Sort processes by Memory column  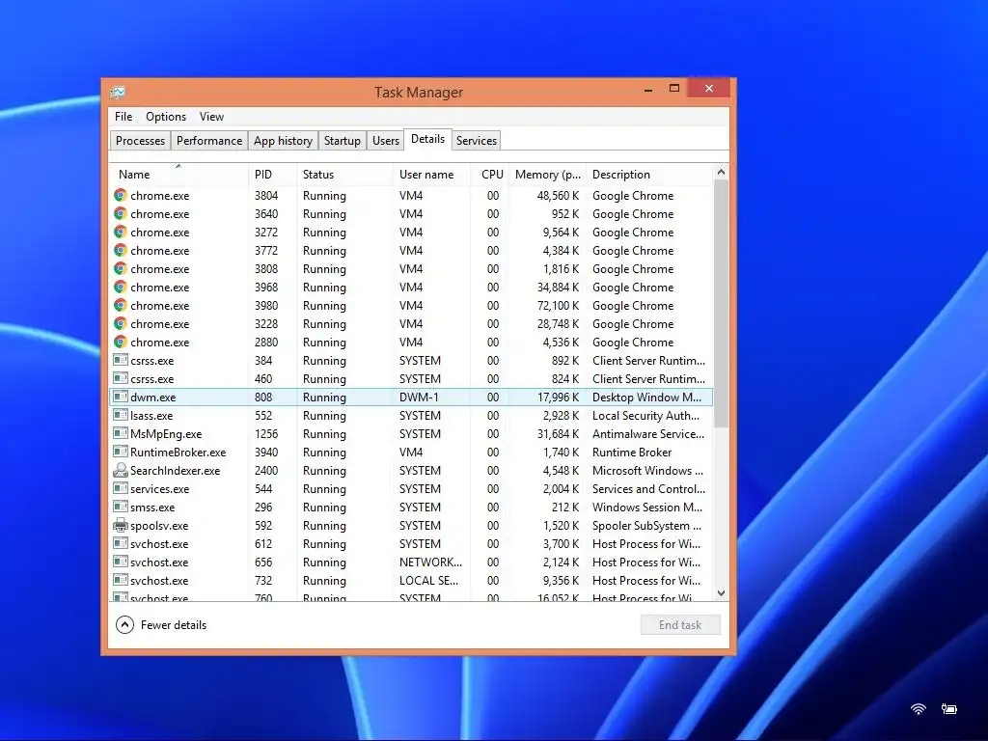click(x=547, y=175)
